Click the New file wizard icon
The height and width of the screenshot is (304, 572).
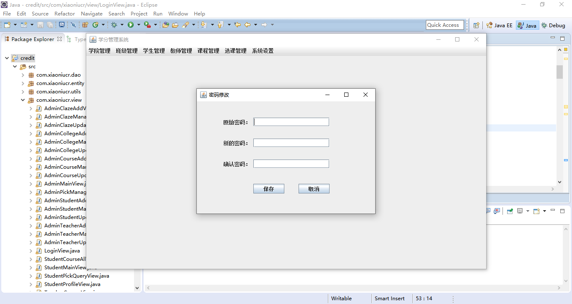[x=7, y=25]
